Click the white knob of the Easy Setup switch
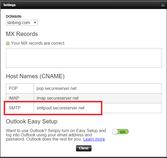167x158 pixels. click(x=115, y=132)
